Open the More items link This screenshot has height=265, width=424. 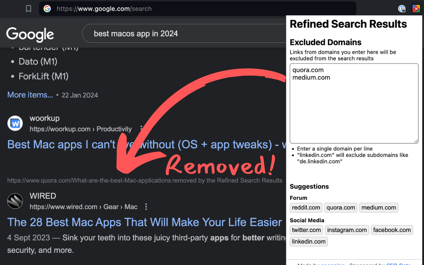coord(30,95)
